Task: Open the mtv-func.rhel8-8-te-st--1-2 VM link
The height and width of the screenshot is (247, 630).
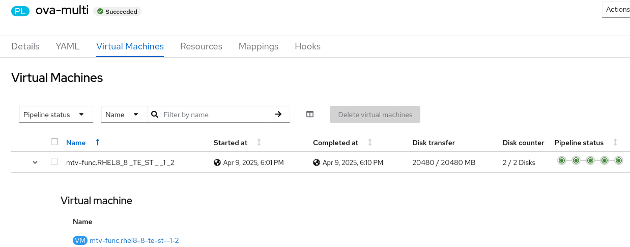Action: [134, 240]
